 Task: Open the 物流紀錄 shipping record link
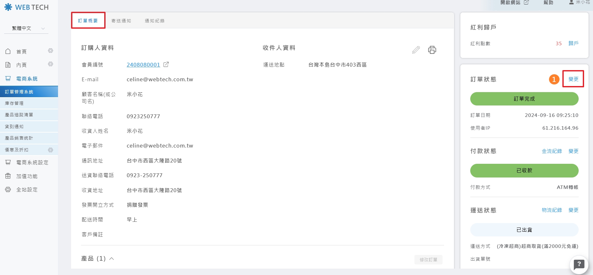coord(552,210)
